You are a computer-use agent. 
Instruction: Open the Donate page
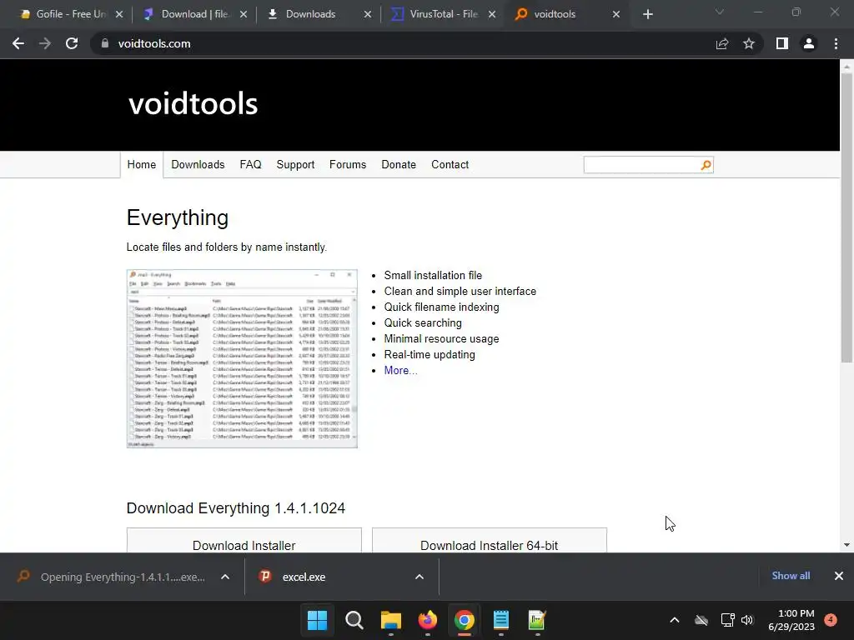click(x=399, y=164)
